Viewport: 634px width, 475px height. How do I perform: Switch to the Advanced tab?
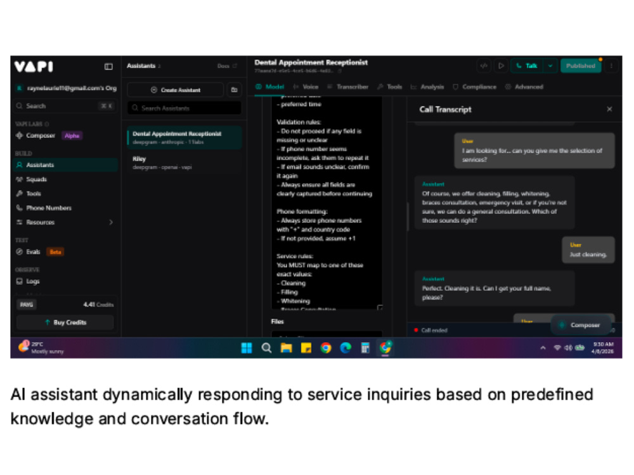click(x=524, y=87)
